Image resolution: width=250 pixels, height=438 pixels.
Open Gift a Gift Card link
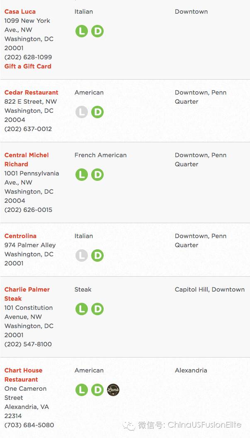(x=28, y=66)
